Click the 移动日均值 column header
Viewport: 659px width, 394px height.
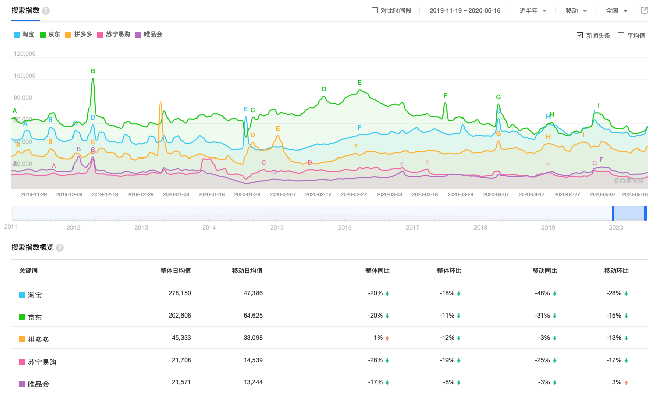[247, 271]
